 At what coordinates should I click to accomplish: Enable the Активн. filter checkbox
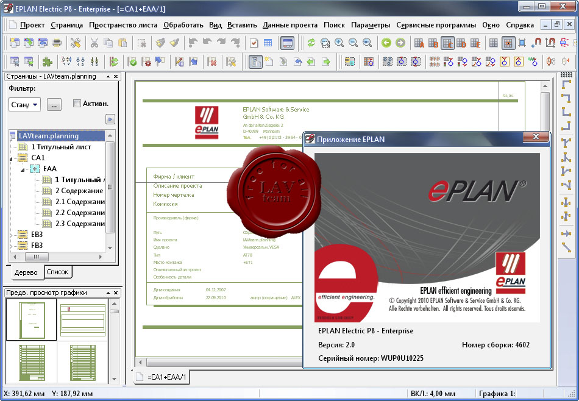pyautogui.click(x=77, y=104)
